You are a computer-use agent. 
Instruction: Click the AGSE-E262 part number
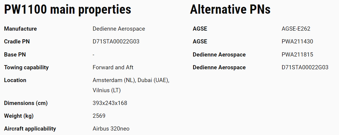tap(296, 29)
